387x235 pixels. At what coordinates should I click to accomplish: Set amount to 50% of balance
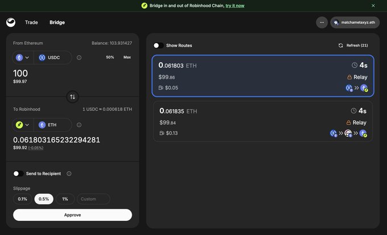(x=110, y=57)
